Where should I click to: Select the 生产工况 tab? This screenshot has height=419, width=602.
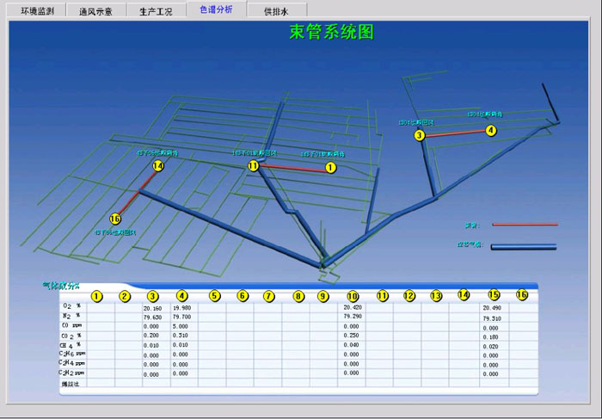click(x=156, y=12)
